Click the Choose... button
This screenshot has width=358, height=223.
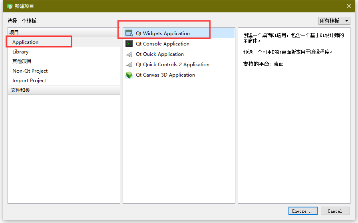tap(303, 211)
